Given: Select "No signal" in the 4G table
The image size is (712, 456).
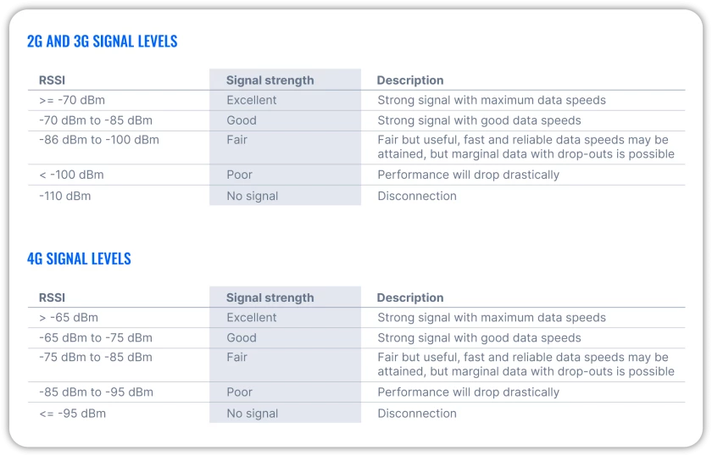Looking at the screenshot, I should click(252, 414).
